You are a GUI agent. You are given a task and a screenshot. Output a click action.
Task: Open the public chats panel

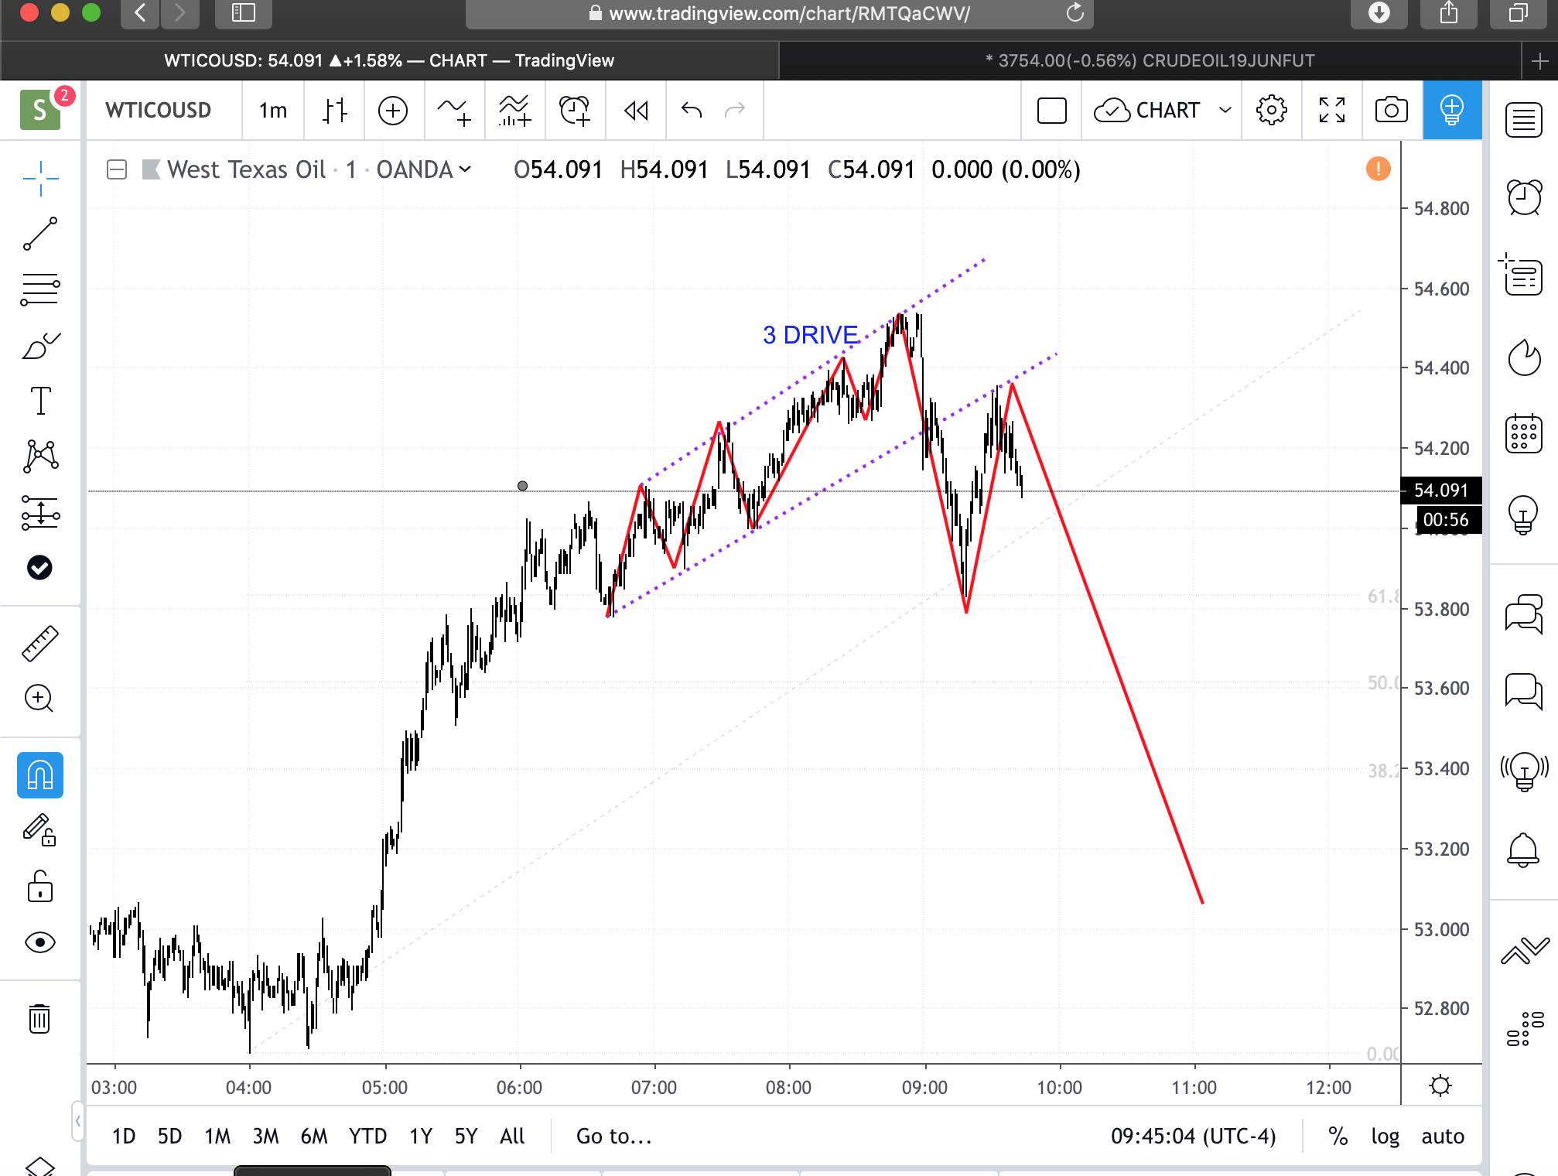coord(1524,614)
